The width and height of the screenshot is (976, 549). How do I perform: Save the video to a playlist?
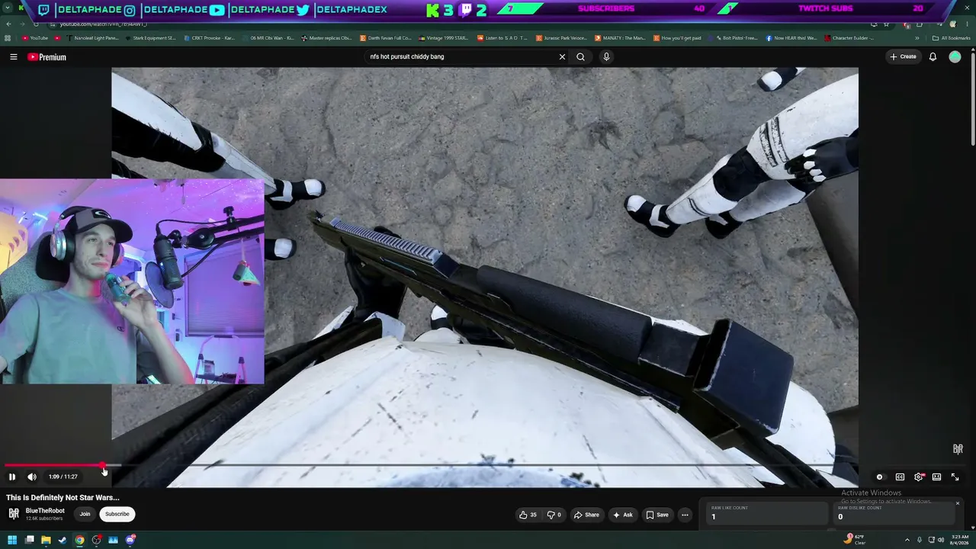point(657,515)
